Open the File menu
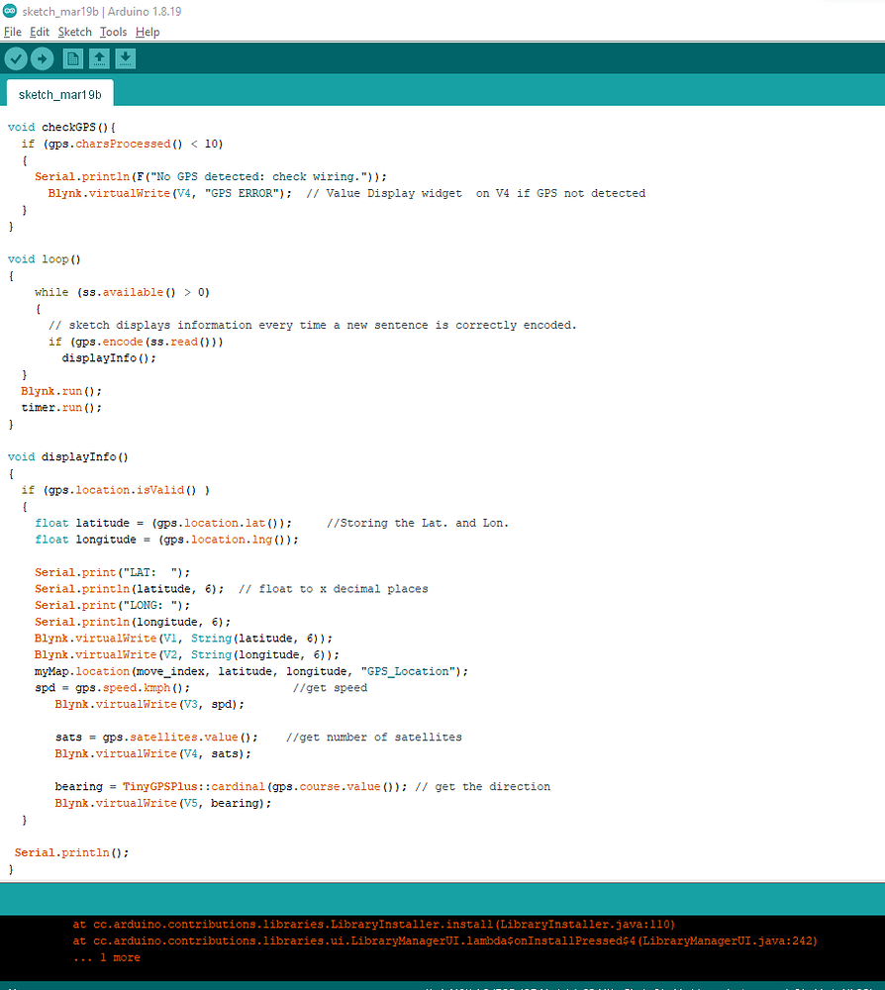 pyautogui.click(x=13, y=32)
